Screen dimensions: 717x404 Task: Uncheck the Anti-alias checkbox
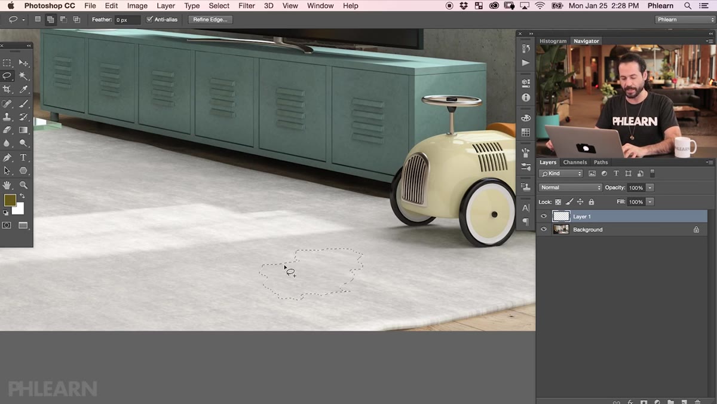tap(150, 20)
